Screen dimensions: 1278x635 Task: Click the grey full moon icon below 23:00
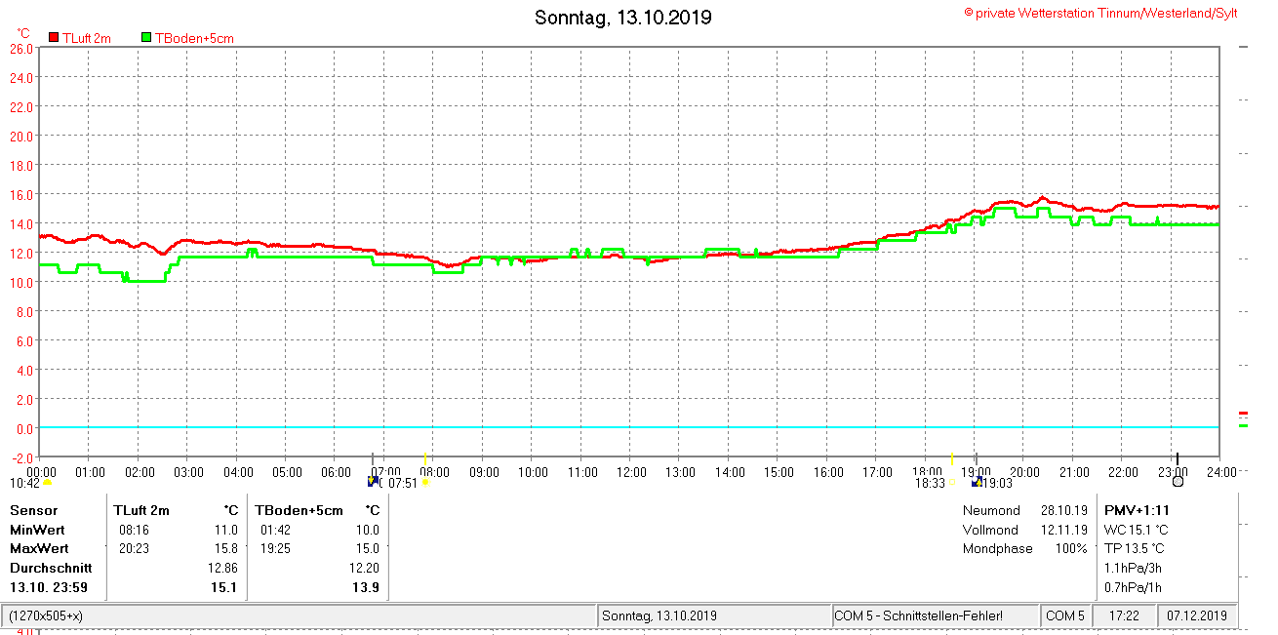coord(1178,482)
